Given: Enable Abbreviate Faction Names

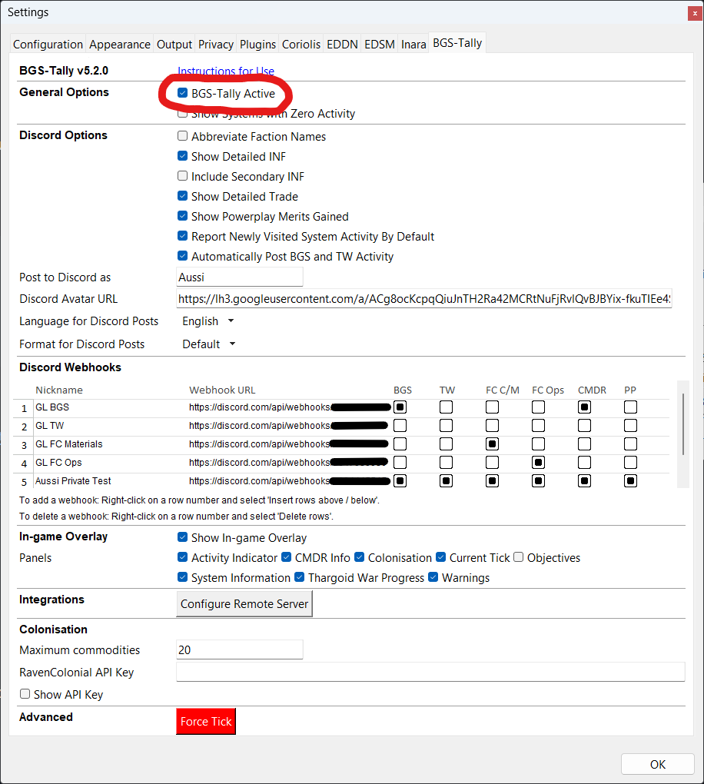Looking at the screenshot, I should [182, 136].
